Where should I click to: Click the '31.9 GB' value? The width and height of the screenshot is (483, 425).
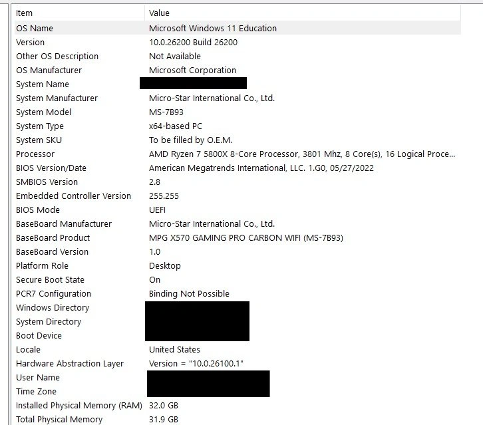click(x=164, y=420)
